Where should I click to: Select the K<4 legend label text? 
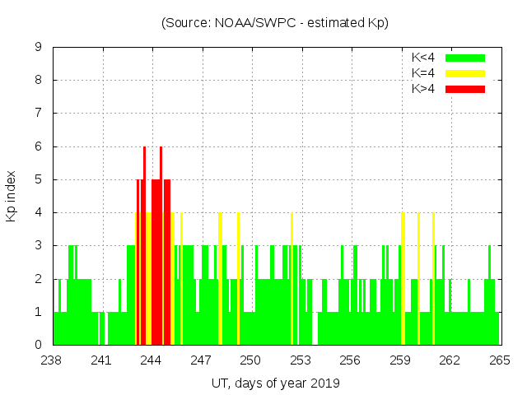coord(424,58)
